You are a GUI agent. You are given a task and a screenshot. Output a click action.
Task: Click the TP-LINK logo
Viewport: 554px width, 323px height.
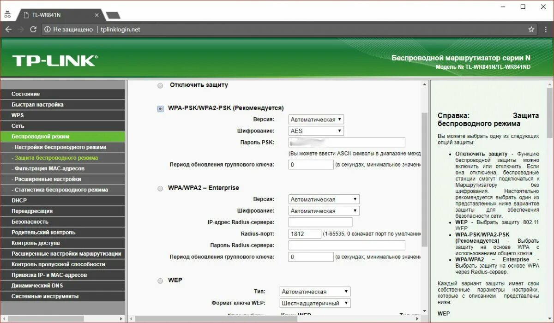(x=55, y=60)
